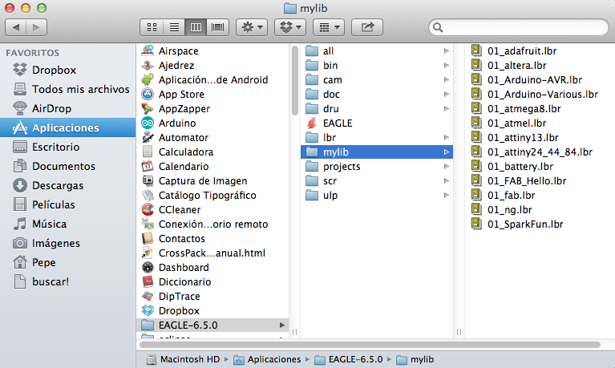Viewport: 615px width, 368px height.
Task: Go back with the left arrow button
Action: (x=16, y=27)
